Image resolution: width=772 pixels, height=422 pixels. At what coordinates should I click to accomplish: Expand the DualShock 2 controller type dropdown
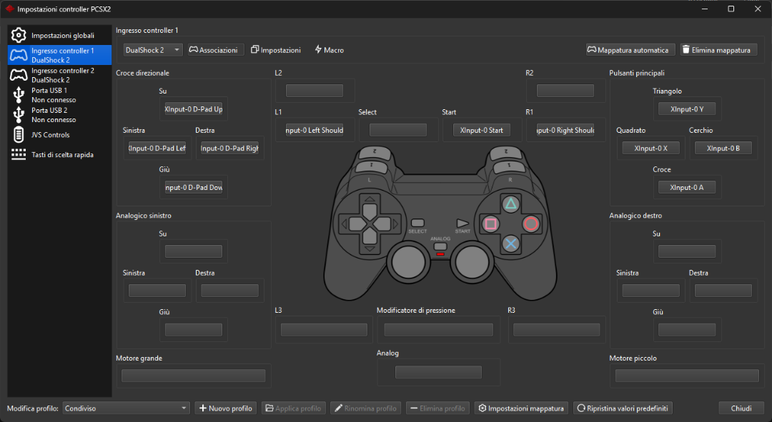point(153,50)
